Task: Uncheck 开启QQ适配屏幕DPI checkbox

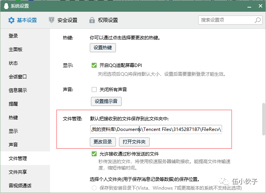Action: pyautogui.click(x=94, y=65)
